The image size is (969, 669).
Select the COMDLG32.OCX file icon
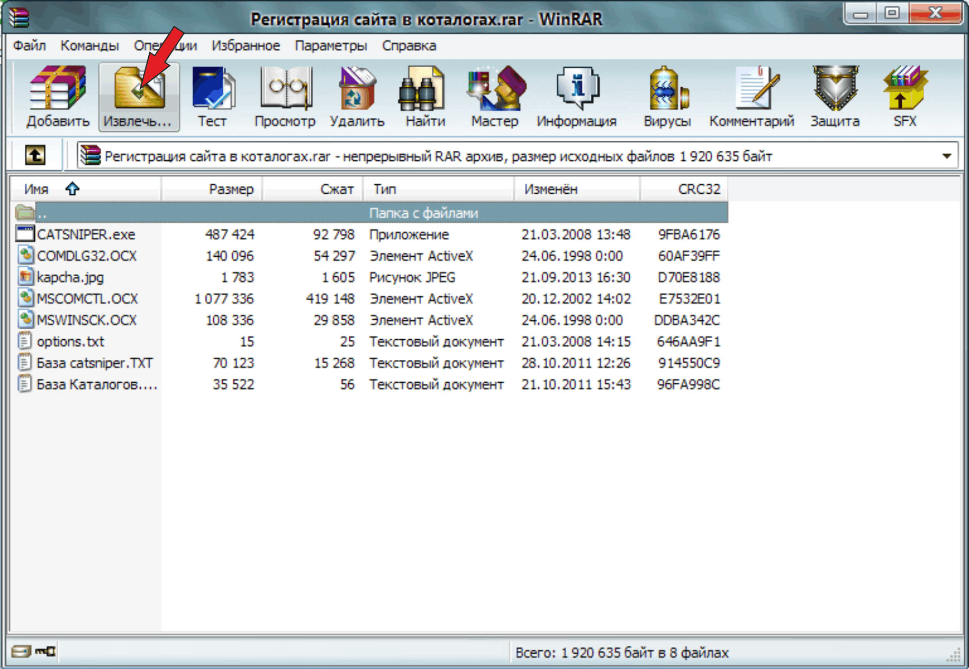click(25, 255)
